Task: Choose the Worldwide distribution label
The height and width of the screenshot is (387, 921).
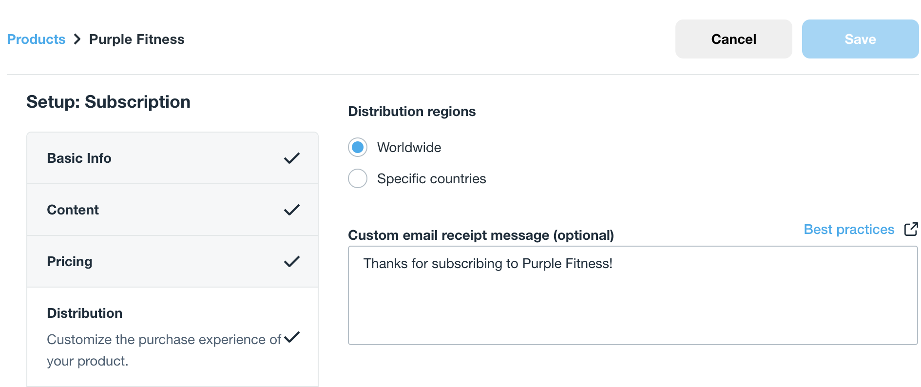Action: pyautogui.click(x=409, y=147)
